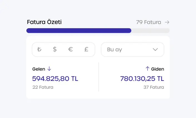Select the Turkish Lira currency symbol
The width and height of the screenshot is (196, 118).
point(39,50)
